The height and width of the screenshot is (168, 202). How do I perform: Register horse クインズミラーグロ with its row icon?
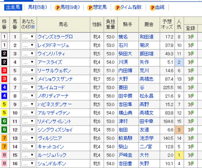(191, 37)
